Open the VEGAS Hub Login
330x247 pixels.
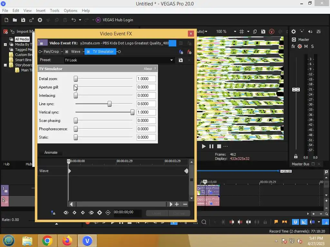(x=114, y=20)
